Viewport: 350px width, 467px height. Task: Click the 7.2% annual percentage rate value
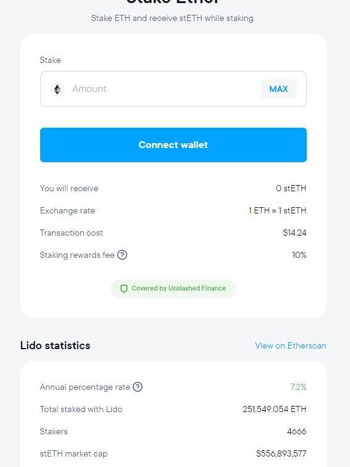point(298,387)
